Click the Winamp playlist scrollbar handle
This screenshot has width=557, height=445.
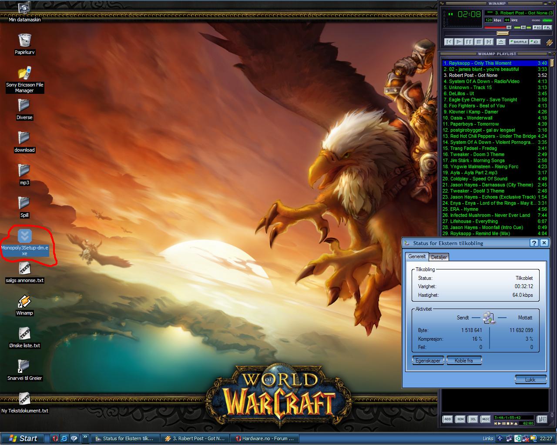point(552,63)
